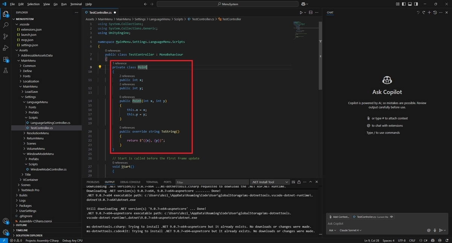Click Ln 9, Col 28 in status bar
Viewport: 452px width, 243px height.
pyautogui.click(x=372, y=240)
